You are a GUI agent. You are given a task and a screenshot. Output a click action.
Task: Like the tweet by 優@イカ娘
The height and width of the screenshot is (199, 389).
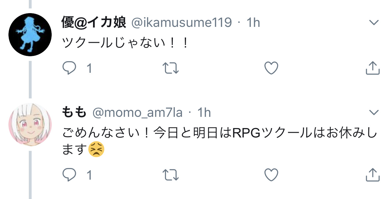(271, 68)
